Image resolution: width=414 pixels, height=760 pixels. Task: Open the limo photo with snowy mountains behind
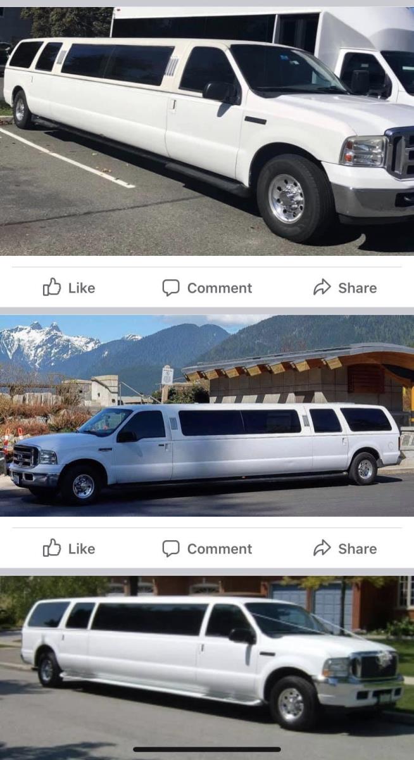pos(207,415)
